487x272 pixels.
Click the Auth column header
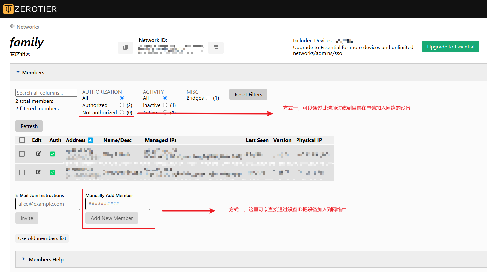[55, 140]
